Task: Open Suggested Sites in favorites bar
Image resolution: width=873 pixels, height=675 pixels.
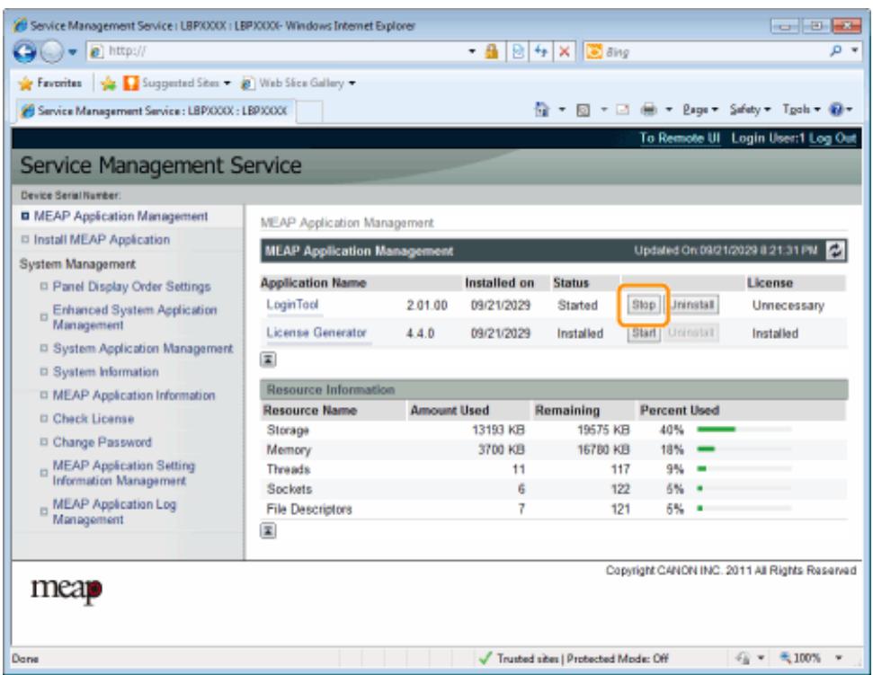Action: [x=176, y=84]
